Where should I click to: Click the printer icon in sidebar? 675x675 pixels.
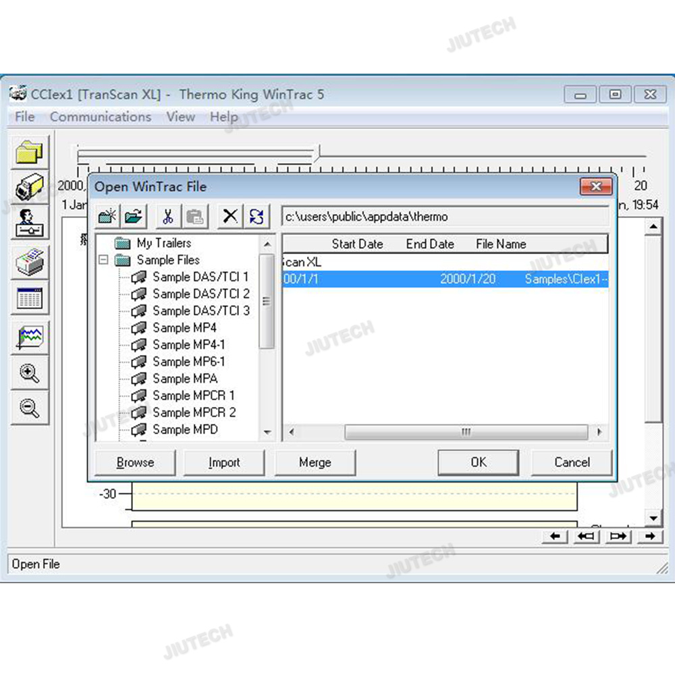(29, 262)
